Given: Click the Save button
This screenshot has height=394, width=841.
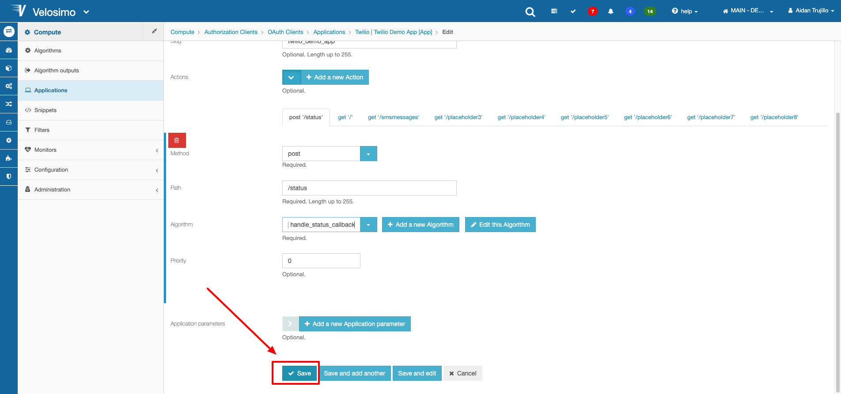Looking at the screenshot, I should point(299,373).
